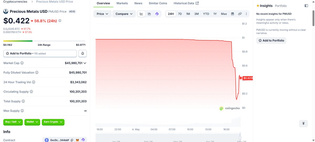Click the $0.9771 24h high value
The width and height of the screenshot is (315, 142).
[81, 45]
